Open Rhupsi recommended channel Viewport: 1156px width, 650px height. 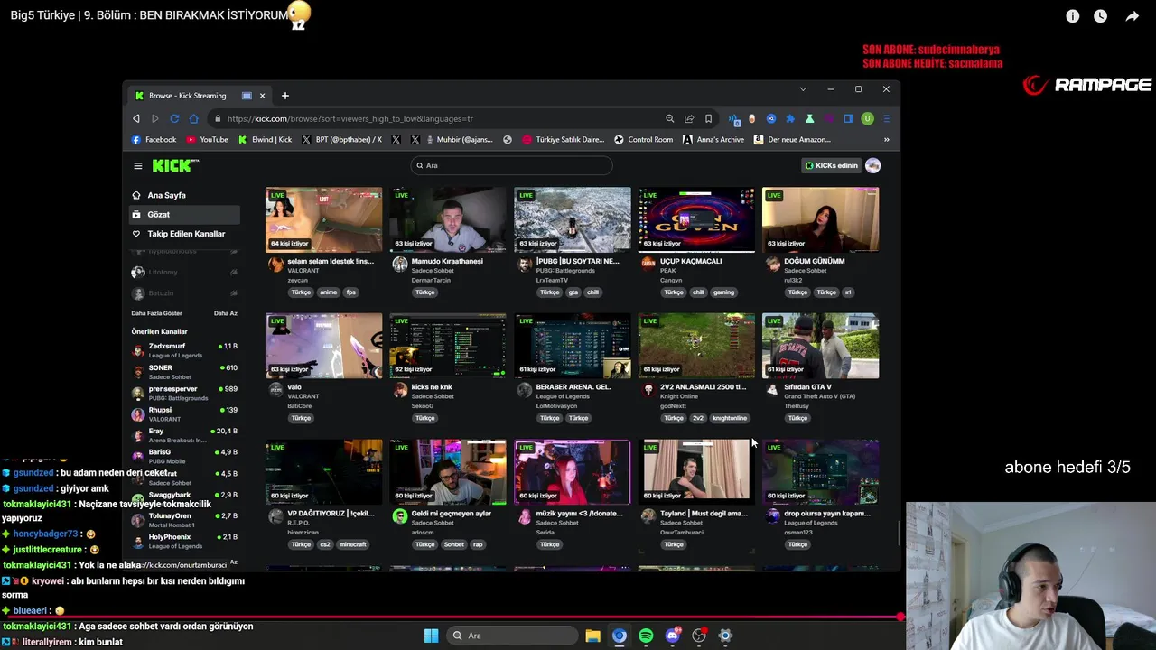(x=184, y=414)
